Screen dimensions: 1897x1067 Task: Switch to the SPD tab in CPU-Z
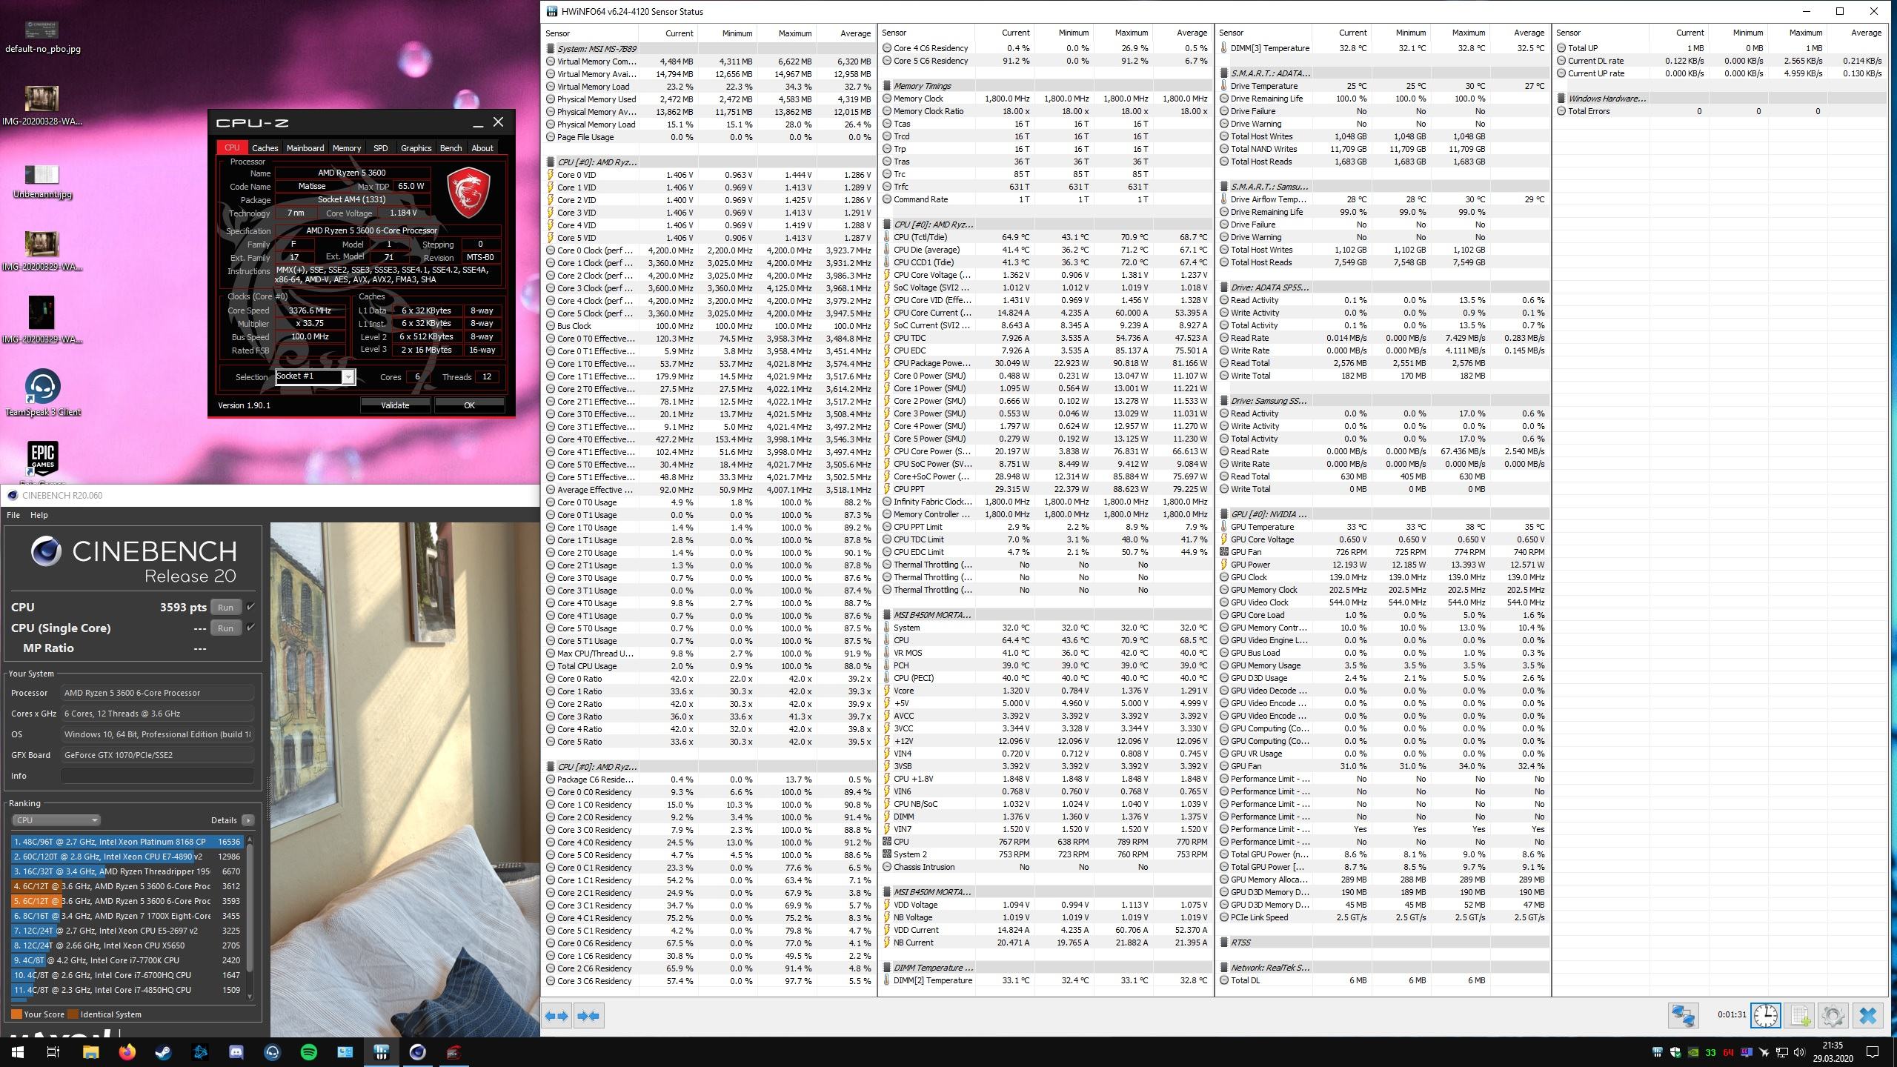click(380, 148)
